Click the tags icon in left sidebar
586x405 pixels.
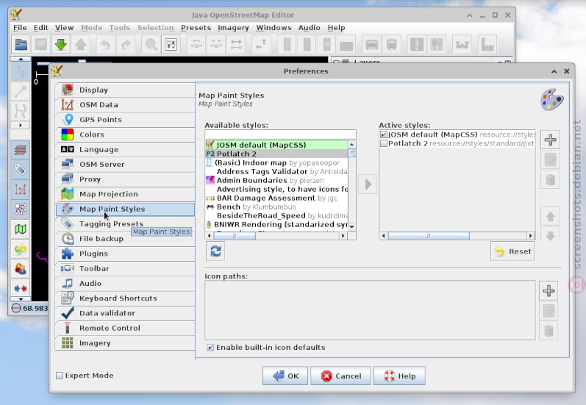[x=20, y=170]
